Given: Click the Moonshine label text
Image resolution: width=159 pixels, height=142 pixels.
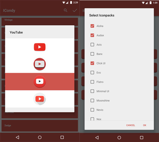Looking at the screenshot, I should coord(103,100).
